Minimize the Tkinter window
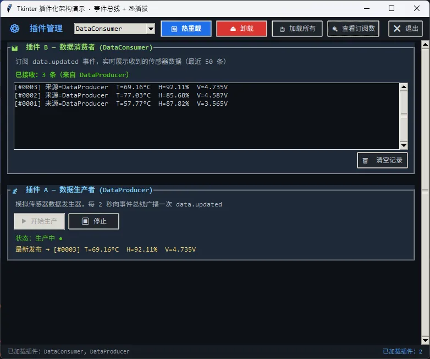 [x=367, y=8]
